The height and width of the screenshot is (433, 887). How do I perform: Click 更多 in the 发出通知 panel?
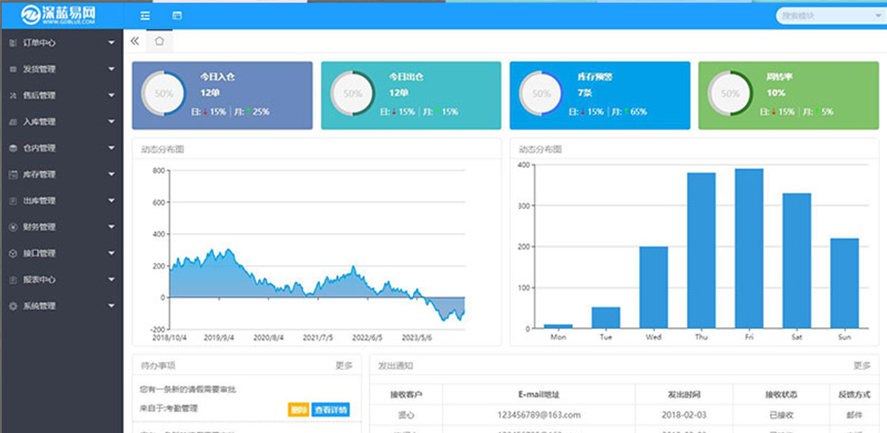pos(862,365)
